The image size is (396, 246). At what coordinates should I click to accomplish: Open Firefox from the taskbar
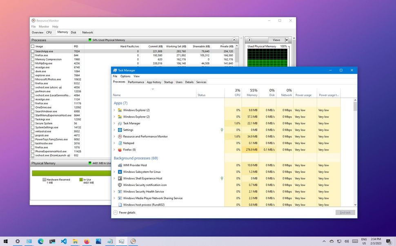click(x=87, y=242)
